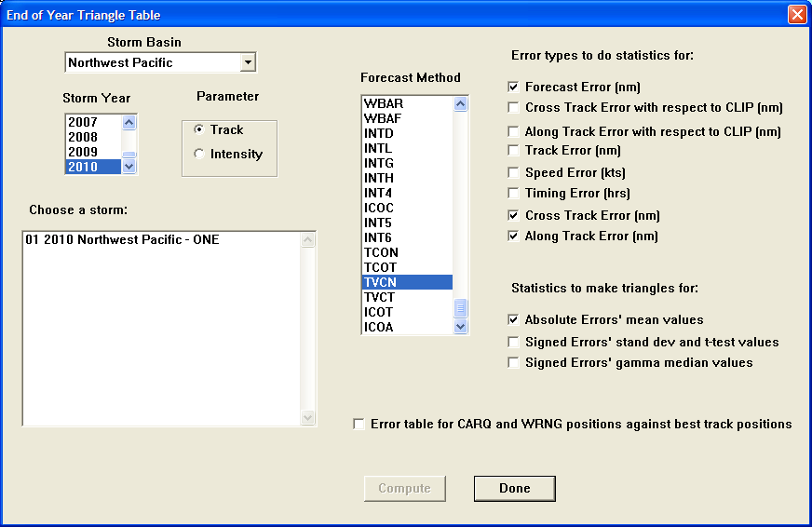
Task: Disable Absolute Errors' mean values
Action: click(x=513, y=320)
